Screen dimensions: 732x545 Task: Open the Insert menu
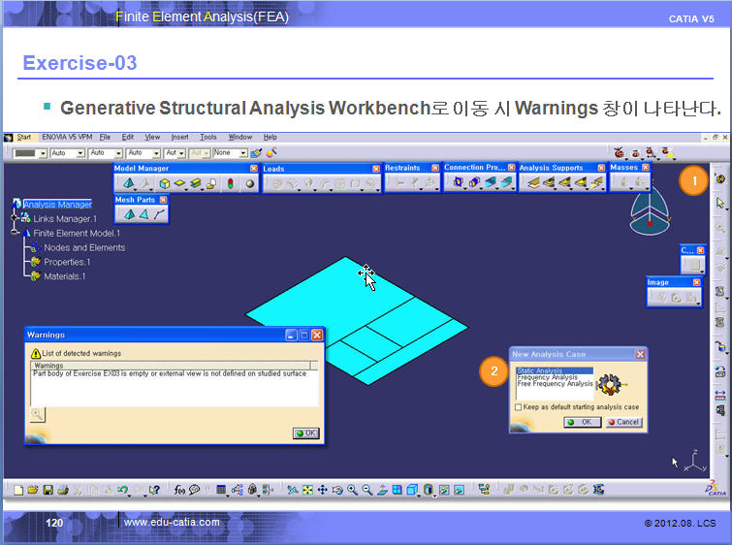(x=179, y=137)
